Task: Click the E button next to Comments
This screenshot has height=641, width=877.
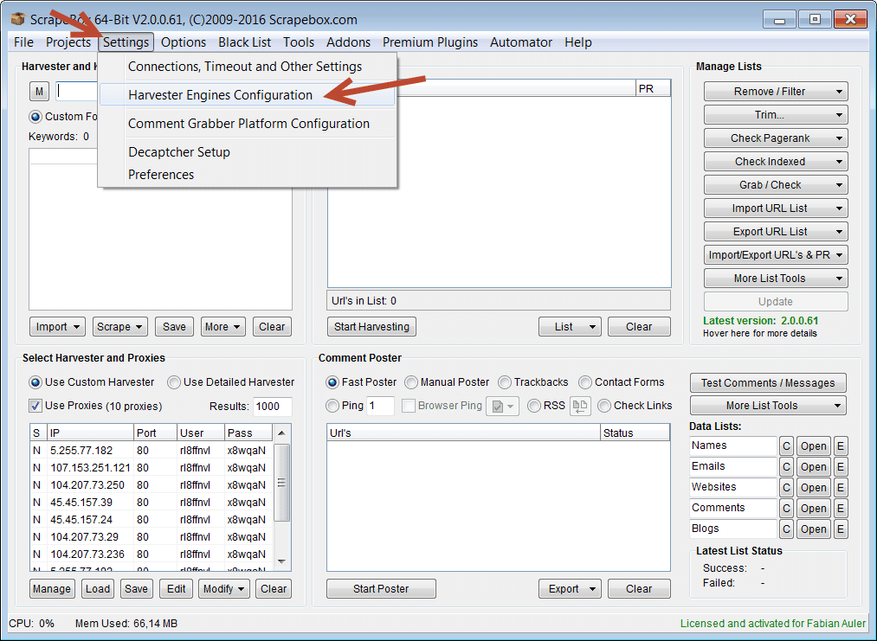Action: (840, 509)
